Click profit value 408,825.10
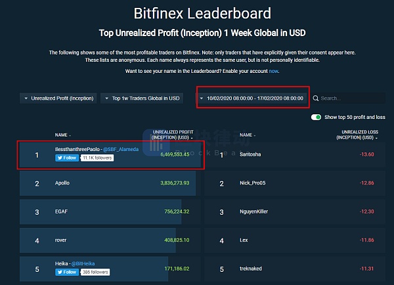 coord(177,240)
